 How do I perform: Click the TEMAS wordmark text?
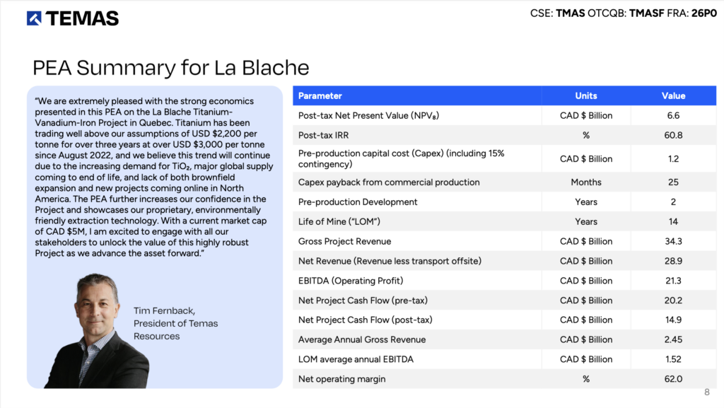[83, 18]
